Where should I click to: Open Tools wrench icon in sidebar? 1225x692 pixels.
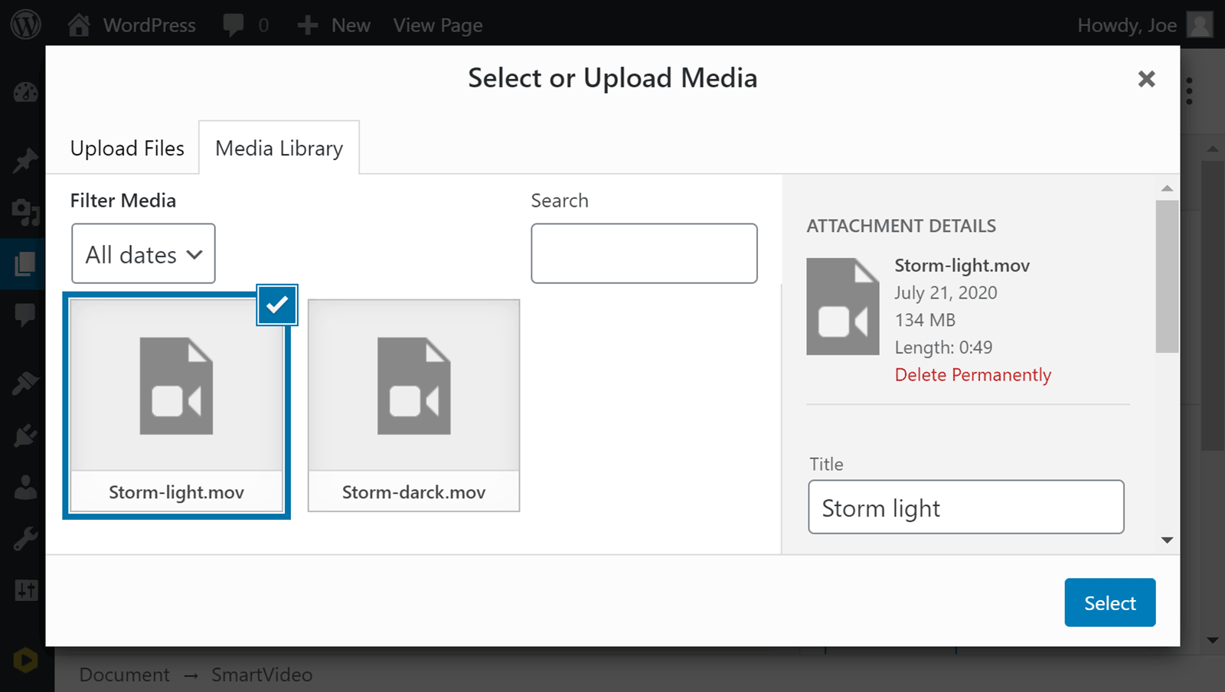click(25, 539)
